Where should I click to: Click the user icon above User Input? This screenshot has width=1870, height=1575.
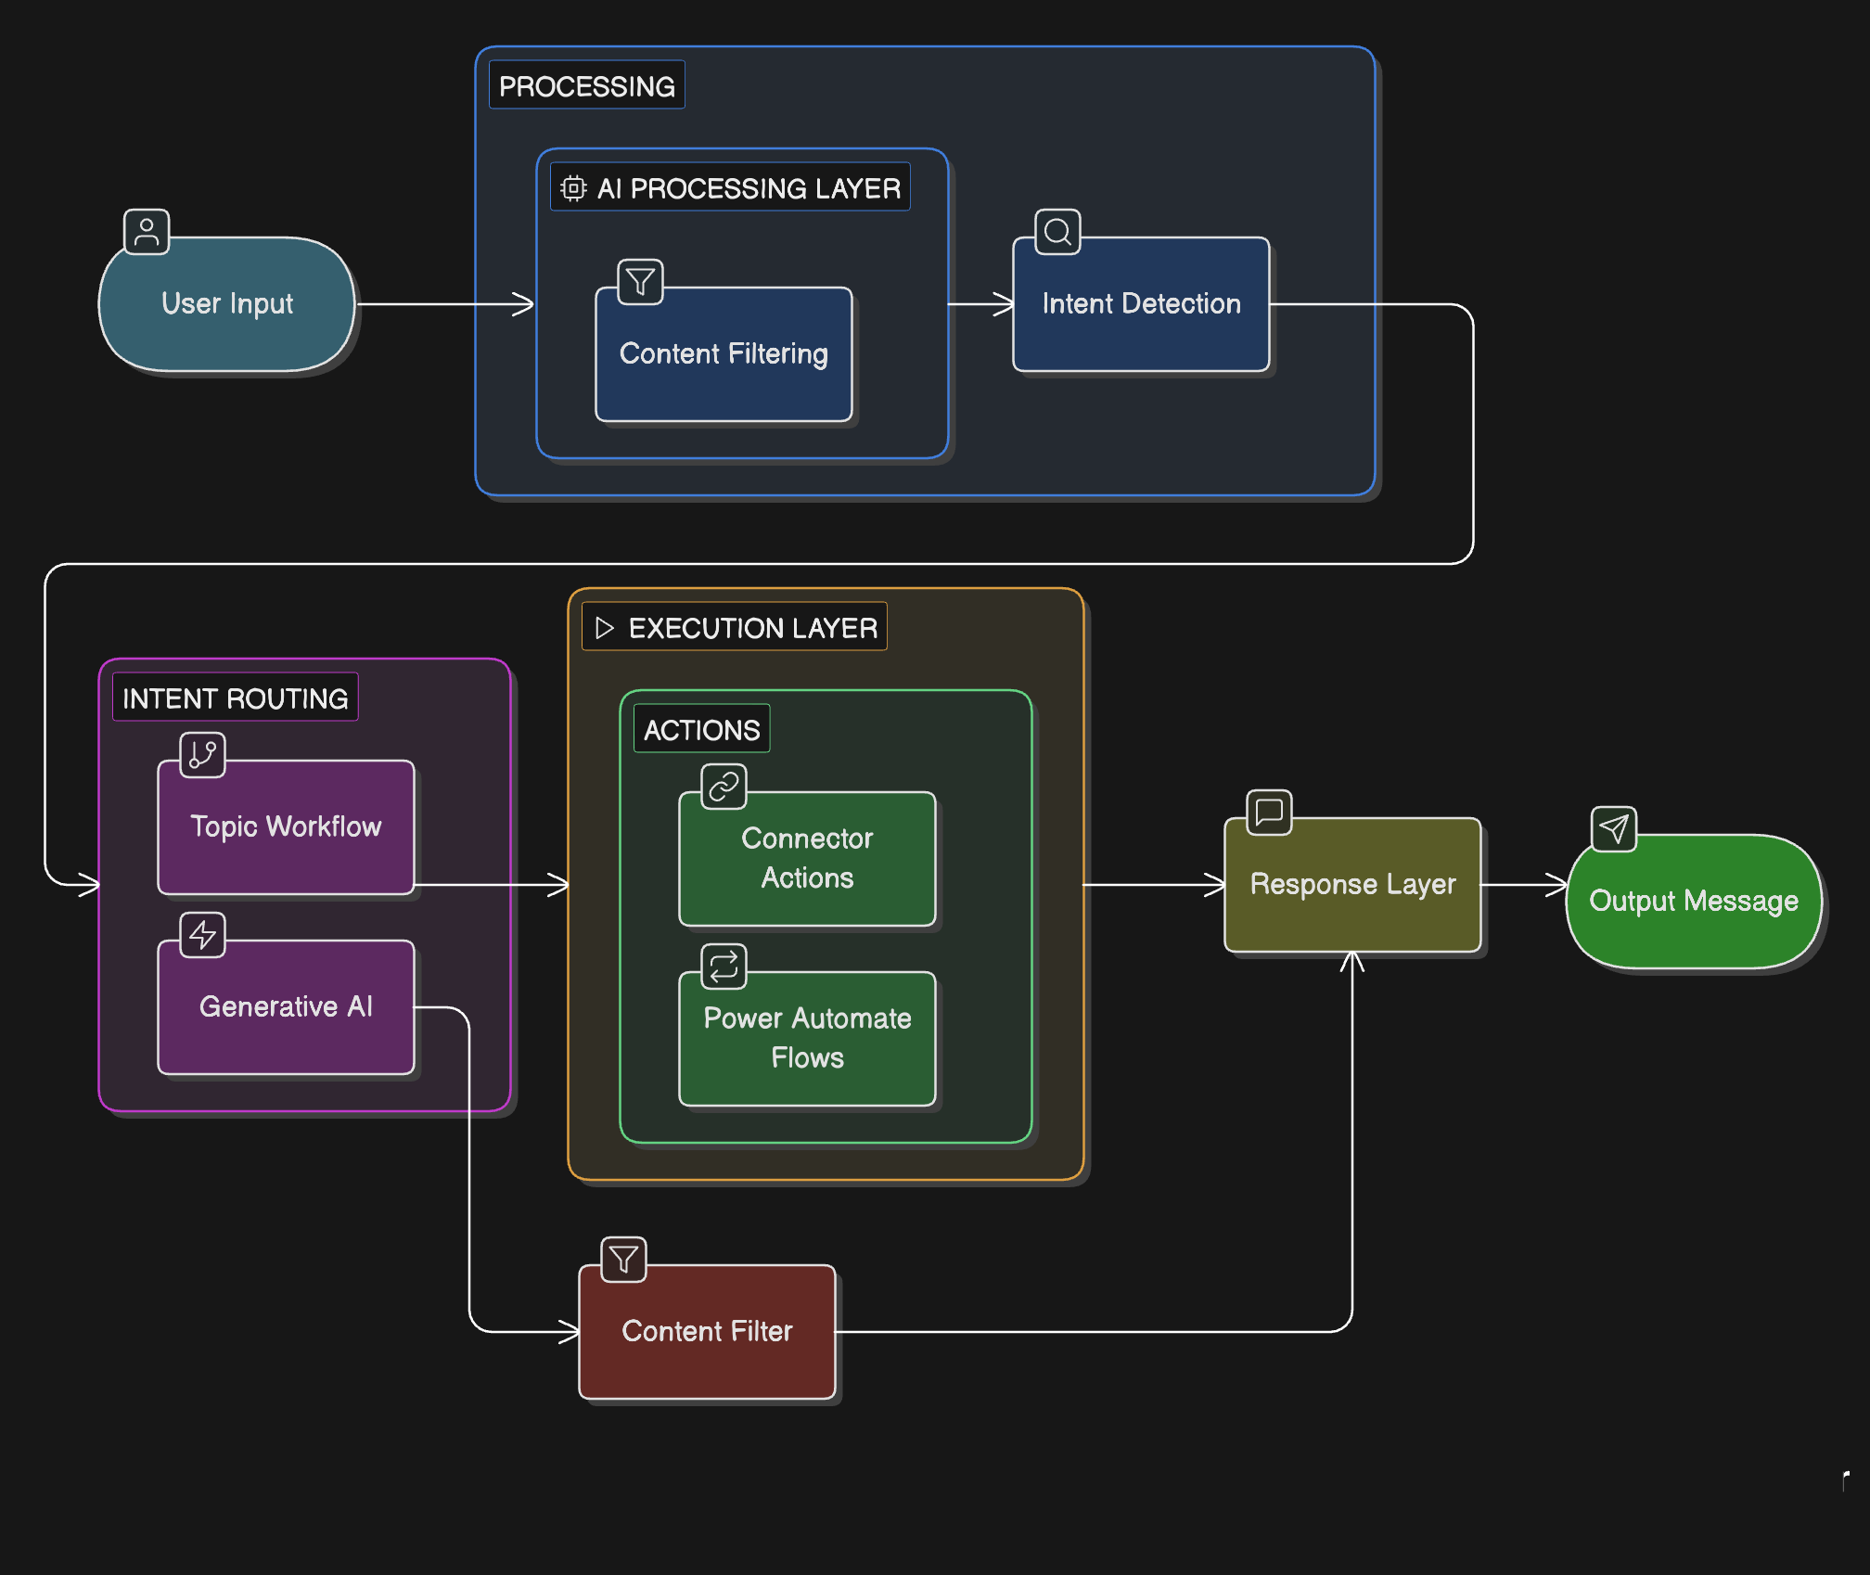click(x=147, y=231)
